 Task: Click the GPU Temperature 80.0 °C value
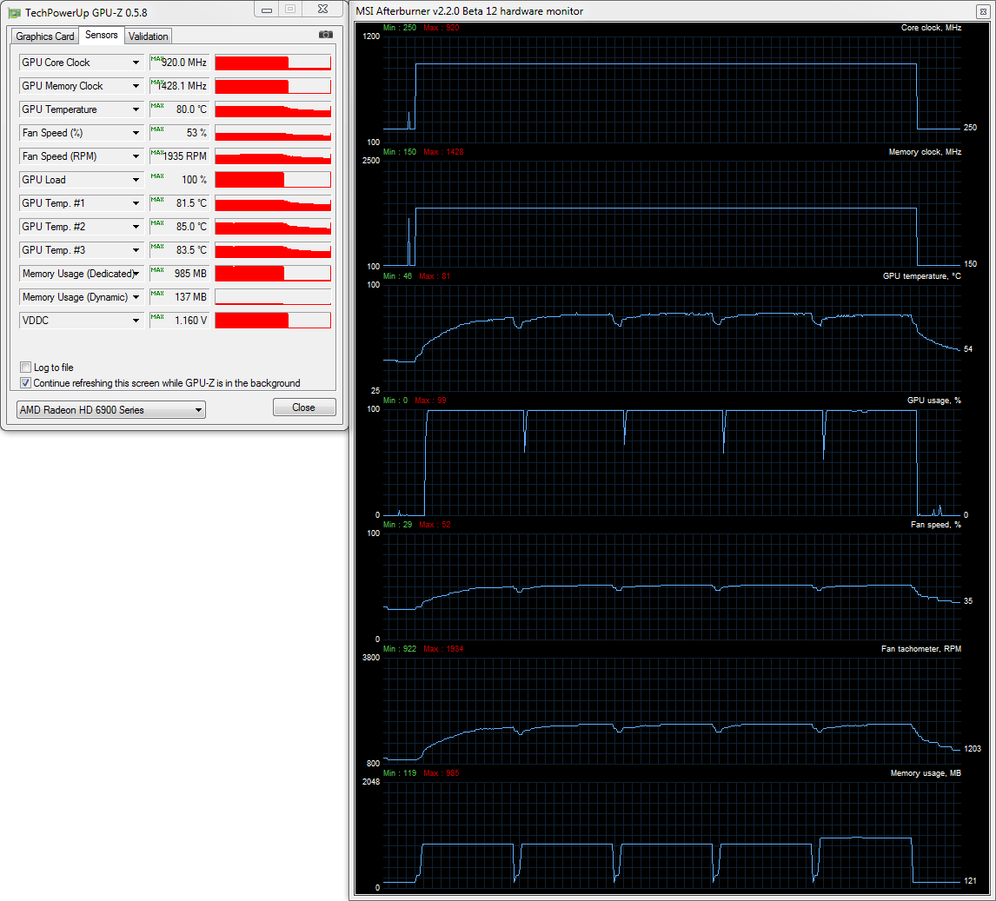click(180, 109)
